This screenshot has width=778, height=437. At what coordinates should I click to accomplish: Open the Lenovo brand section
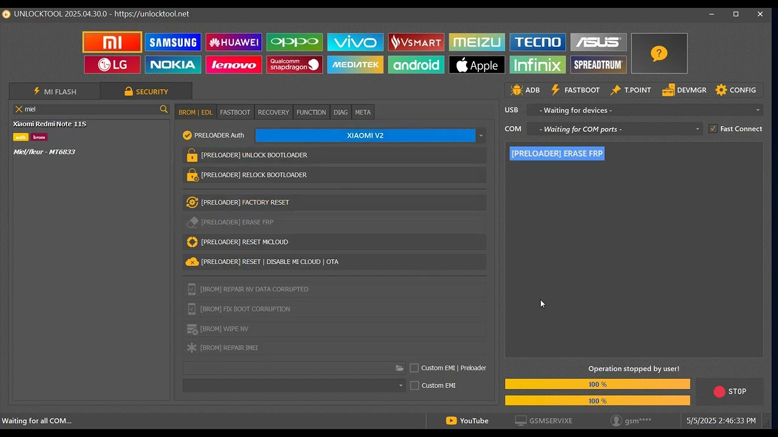tap(234, 64)
